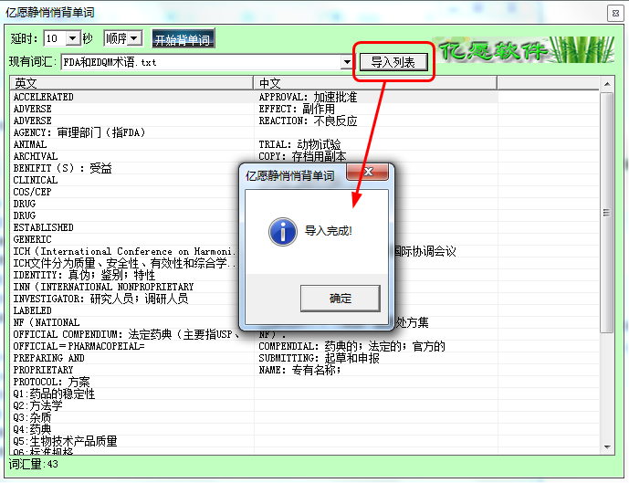Expand the 顺序 order dropdown

(135, 38)
